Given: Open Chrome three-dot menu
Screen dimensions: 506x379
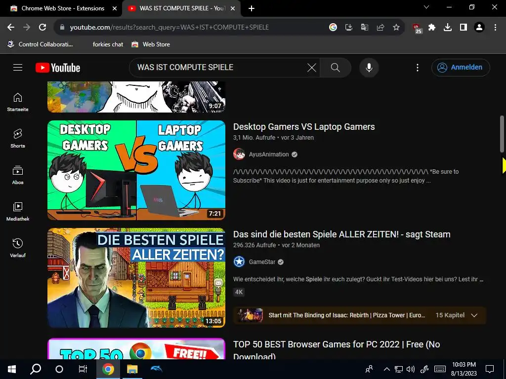Looking at the screenshot, I should (495, 27).
